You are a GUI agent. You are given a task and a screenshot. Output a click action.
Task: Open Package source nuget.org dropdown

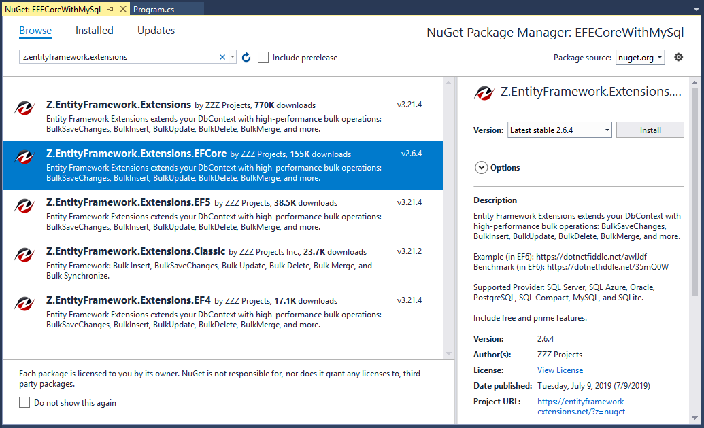(640, 58)
